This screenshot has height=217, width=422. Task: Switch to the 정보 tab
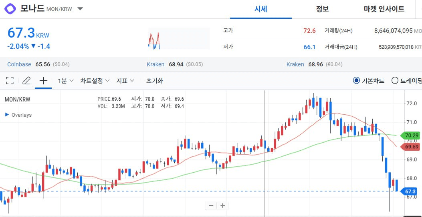tap(322, 9)
